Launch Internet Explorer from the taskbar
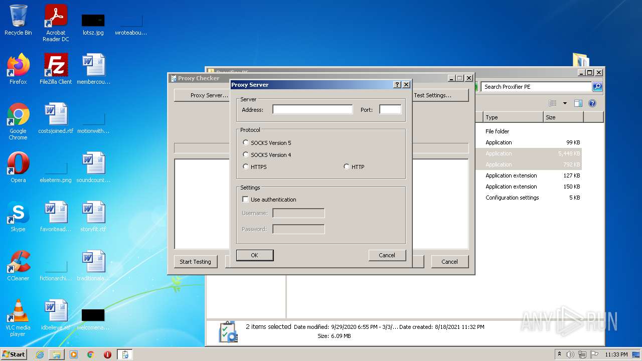The height and width of the screenshot is (361, 642). [40, 354]
